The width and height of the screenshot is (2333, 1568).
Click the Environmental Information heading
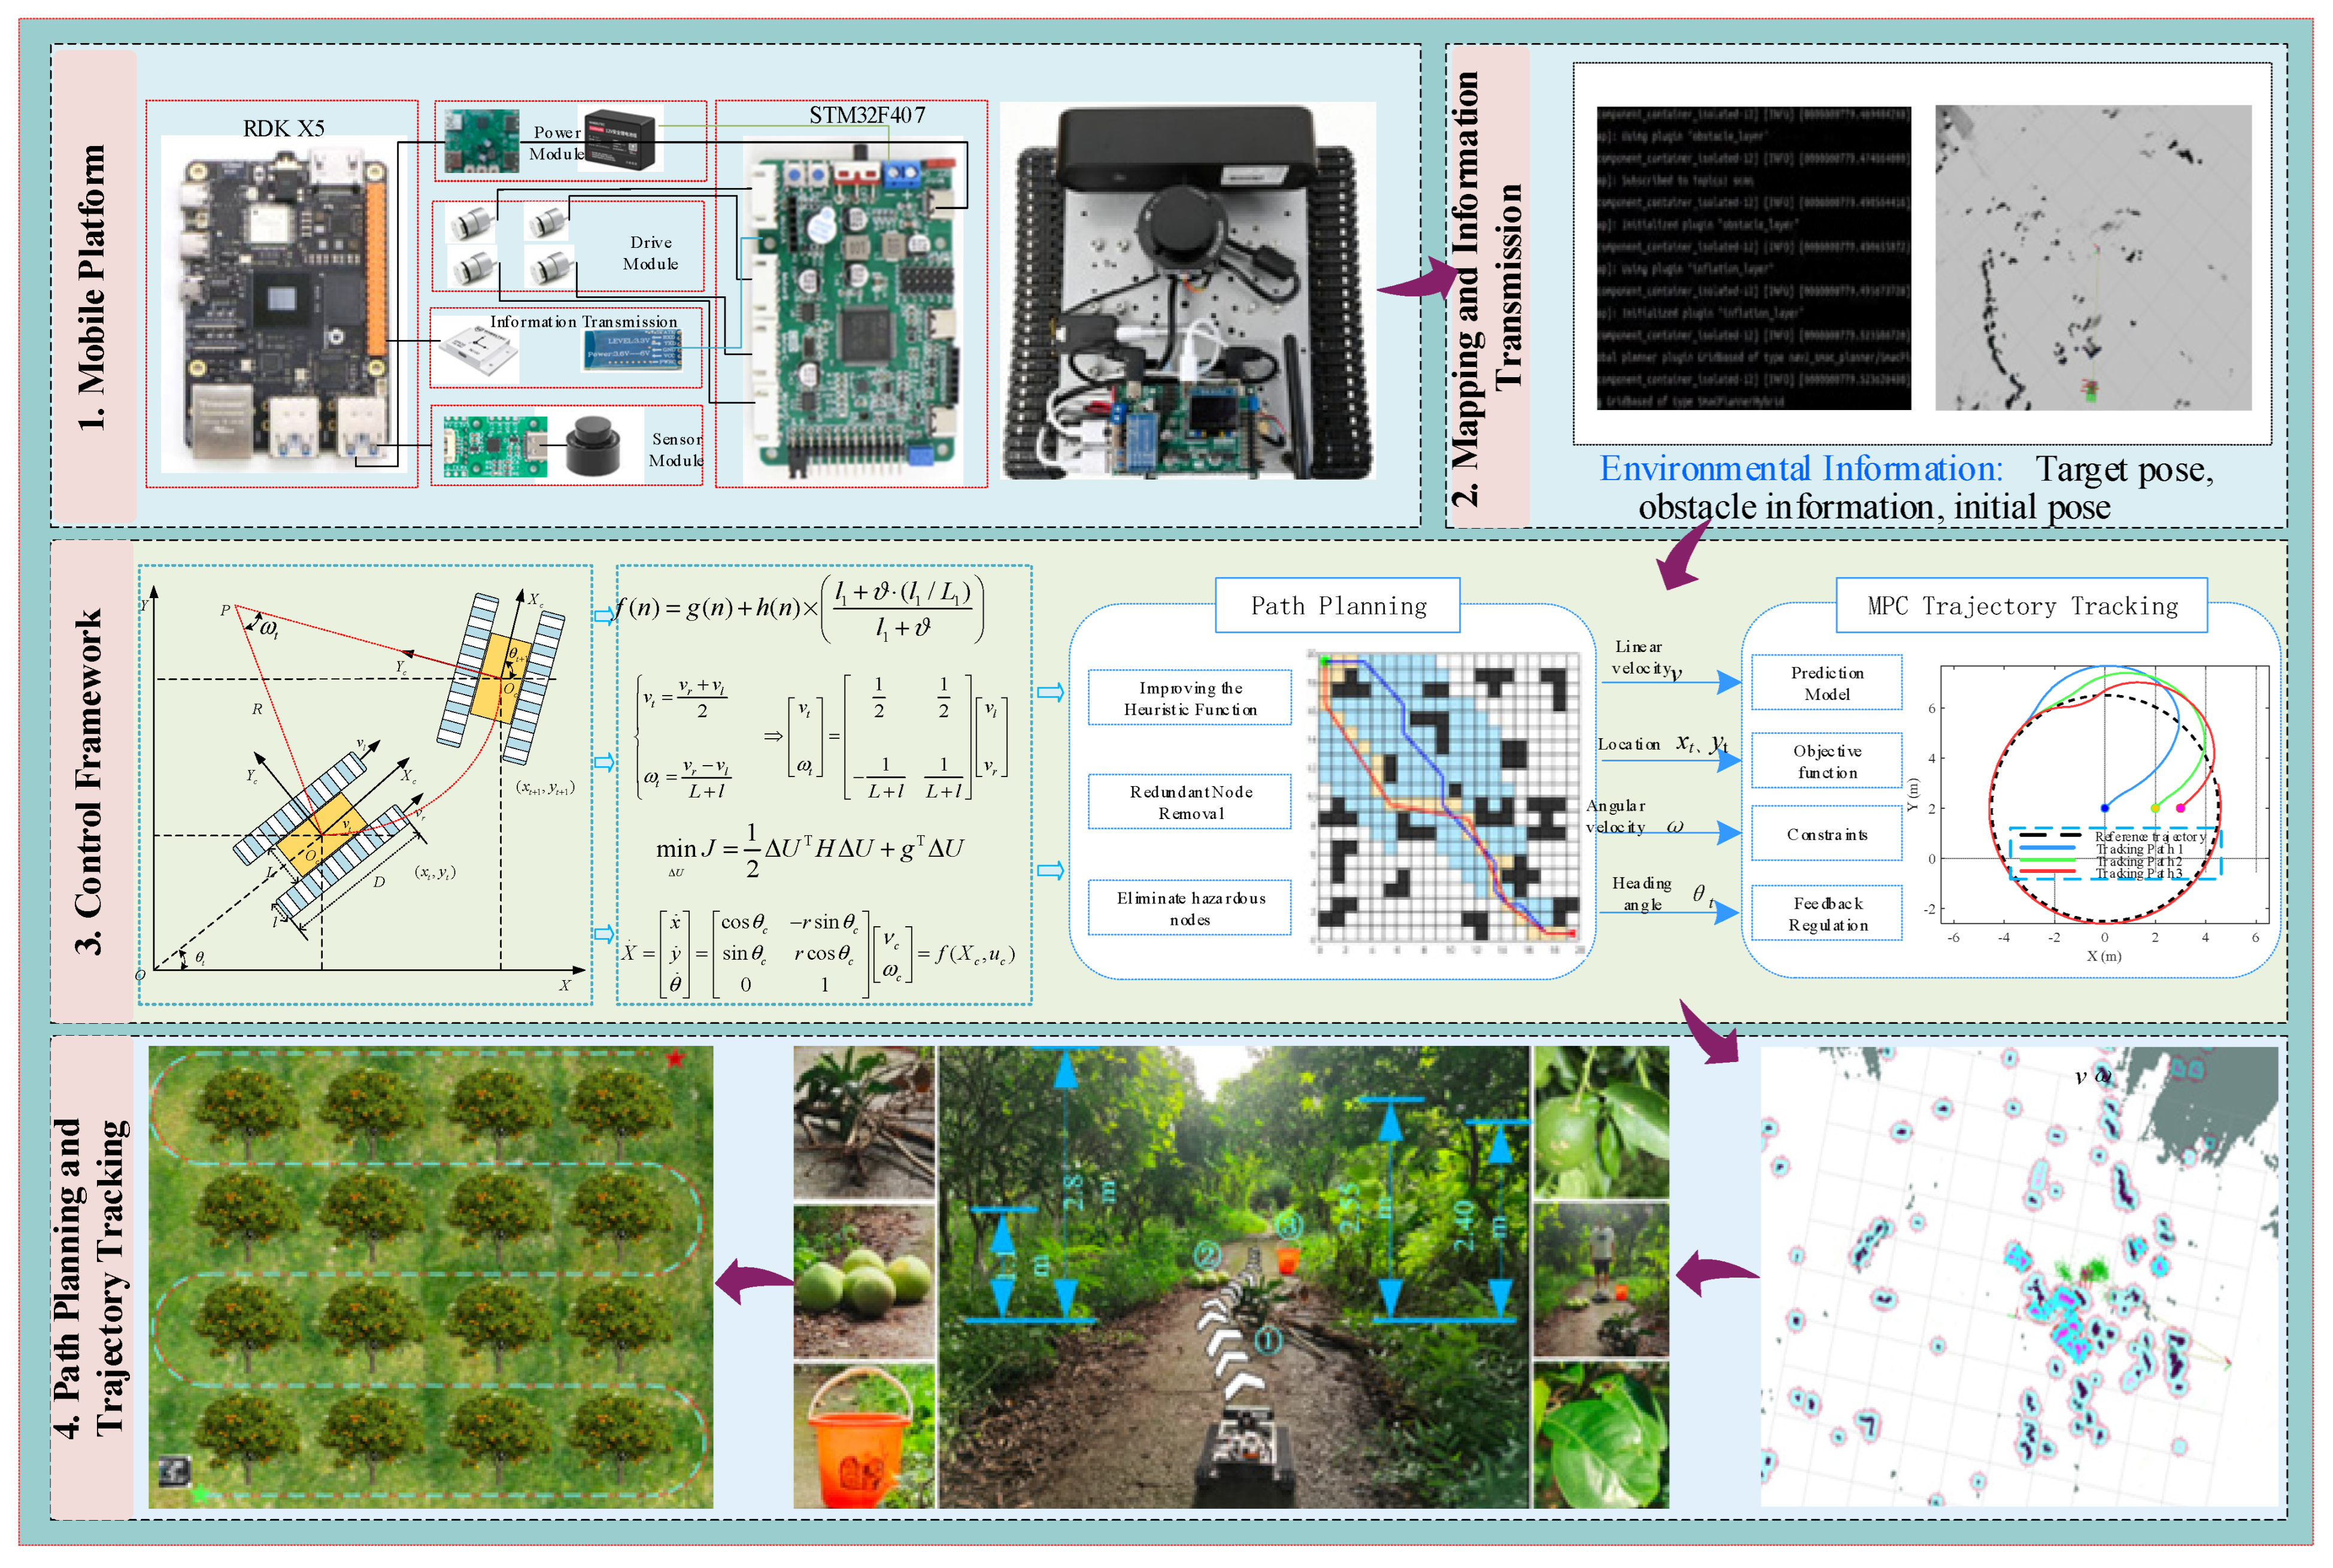point(1802,468)
